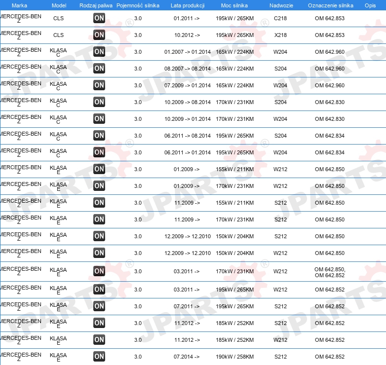
Task: Select the C218 body code cell
Action: (x=280, y=18)
